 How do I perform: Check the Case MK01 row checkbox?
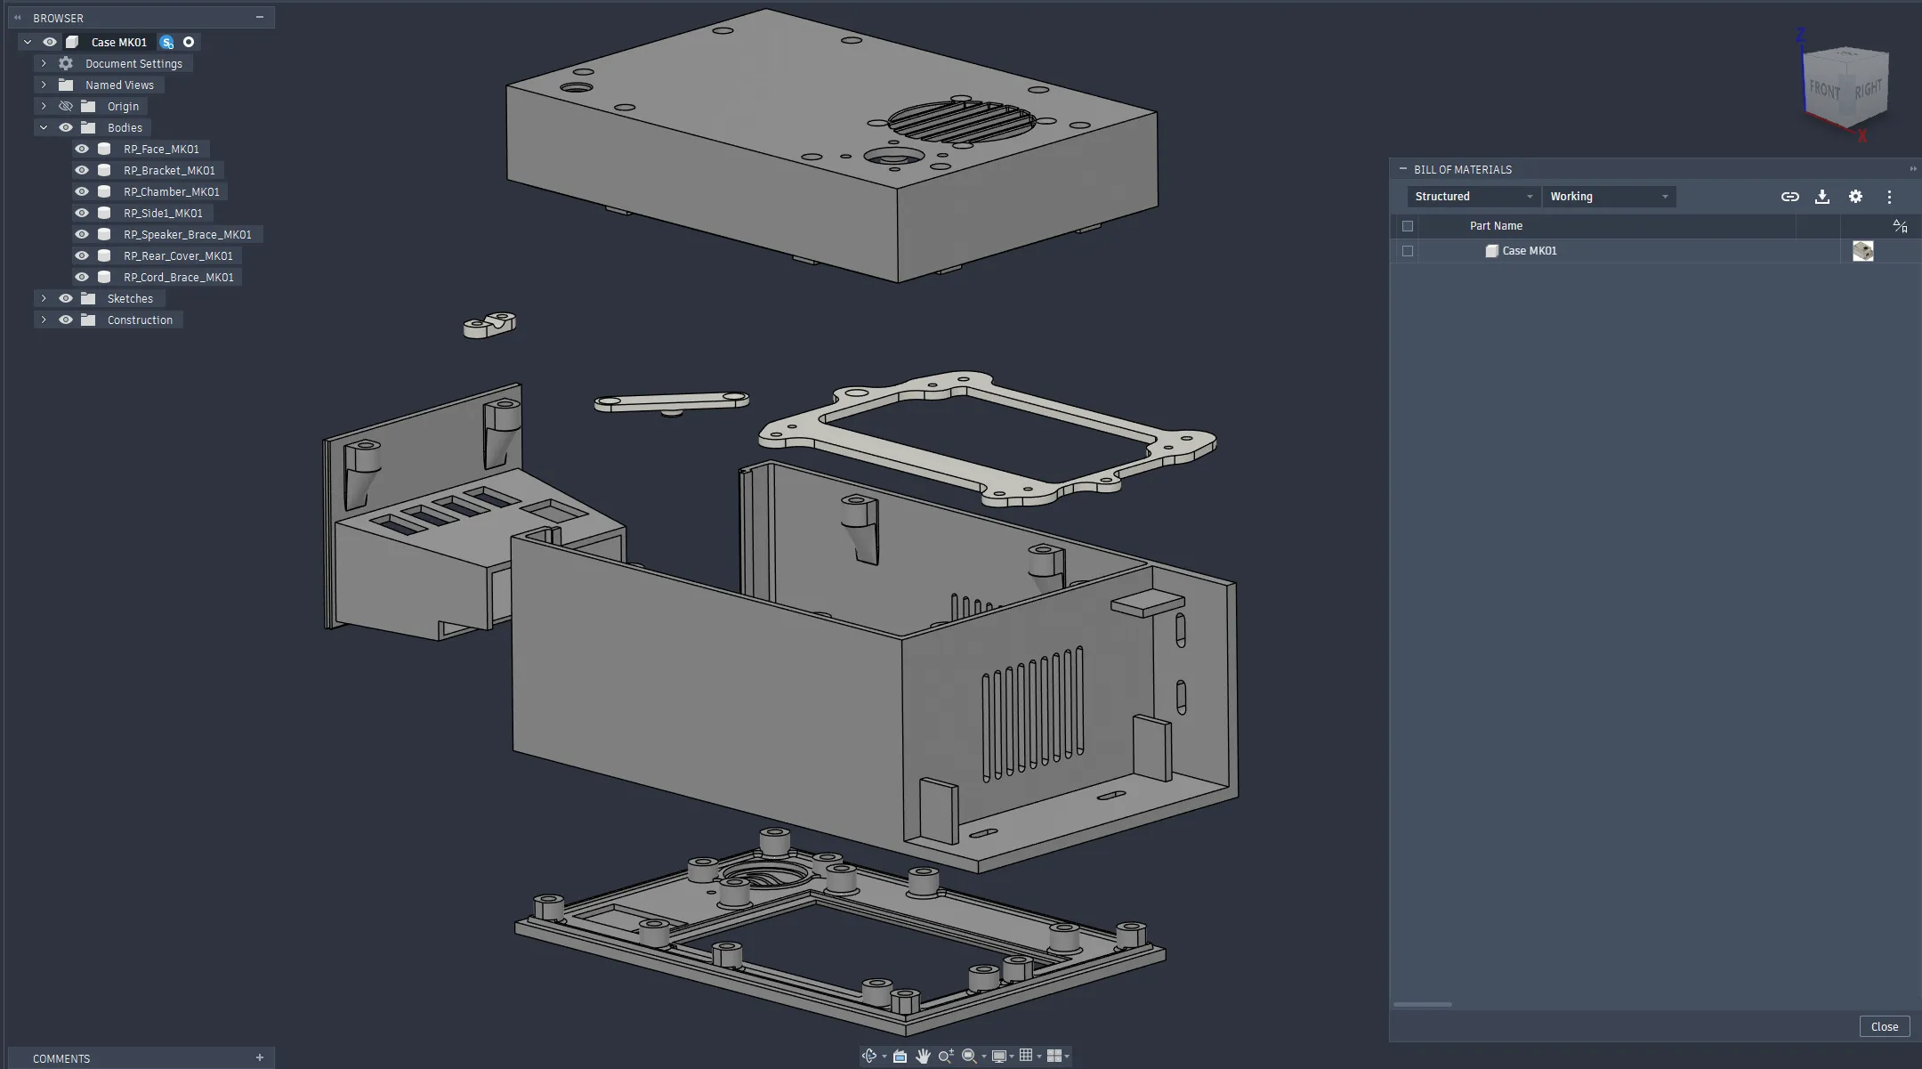pyautogui.click(x=1408, y=251)
